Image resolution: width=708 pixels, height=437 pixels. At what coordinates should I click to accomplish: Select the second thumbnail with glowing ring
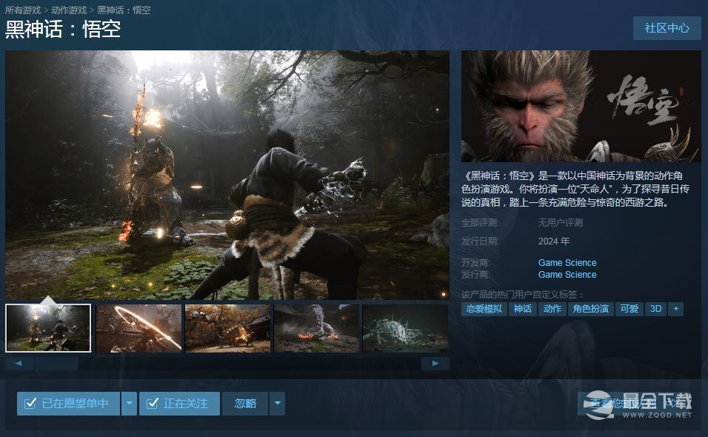coord(139,328)
